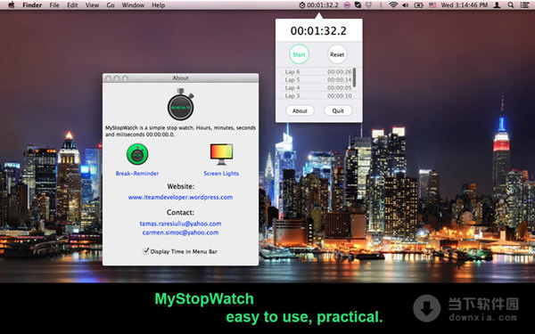Click the MyStopWatch stopwatch icon in menu bar
535x334 pixels.
[x=302, y=5]
